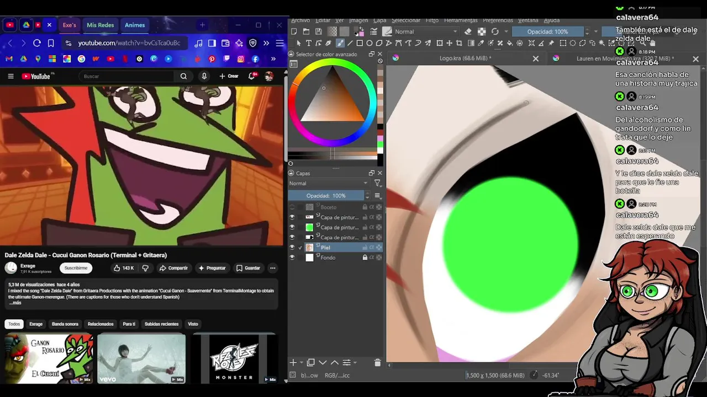
Task: Click the Compartir button under the video
Action: [x=173, y=268]
